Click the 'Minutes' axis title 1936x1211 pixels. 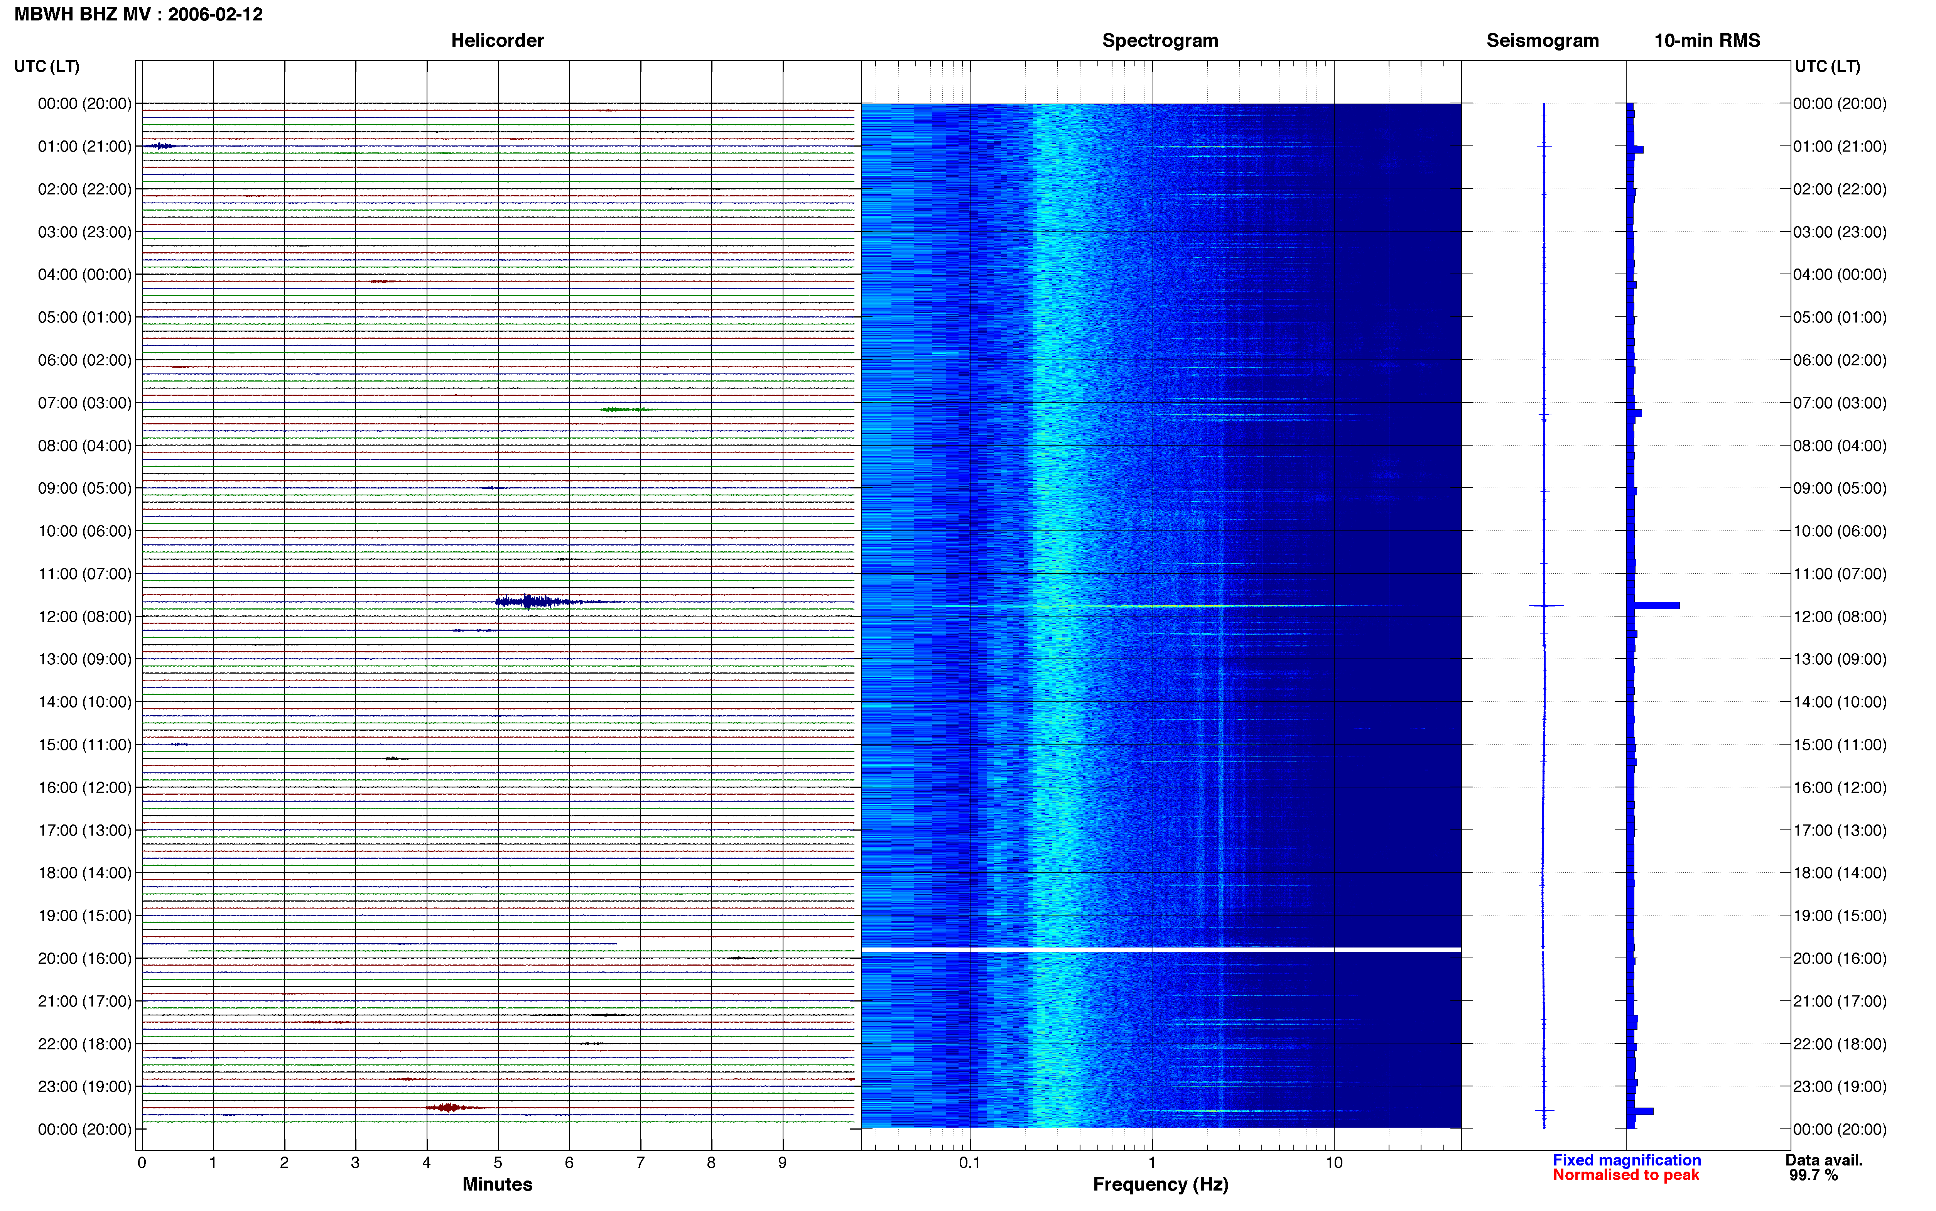tap(497, 1184)
